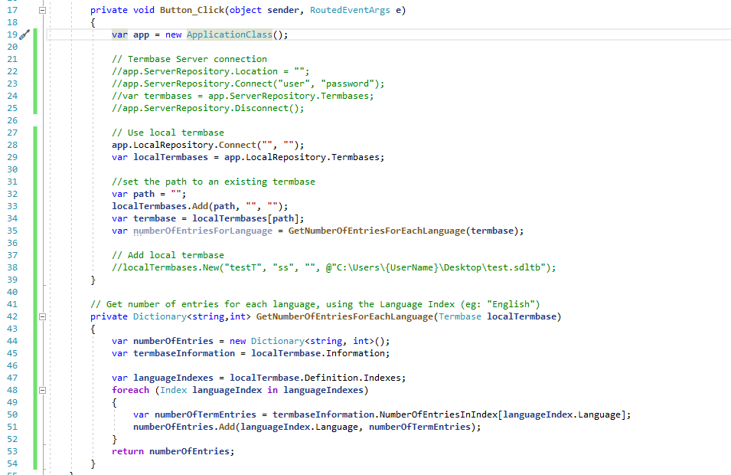Screen dimensions: 731x475
Task: Click the var path declaration
Action: [x=148, y=194]
